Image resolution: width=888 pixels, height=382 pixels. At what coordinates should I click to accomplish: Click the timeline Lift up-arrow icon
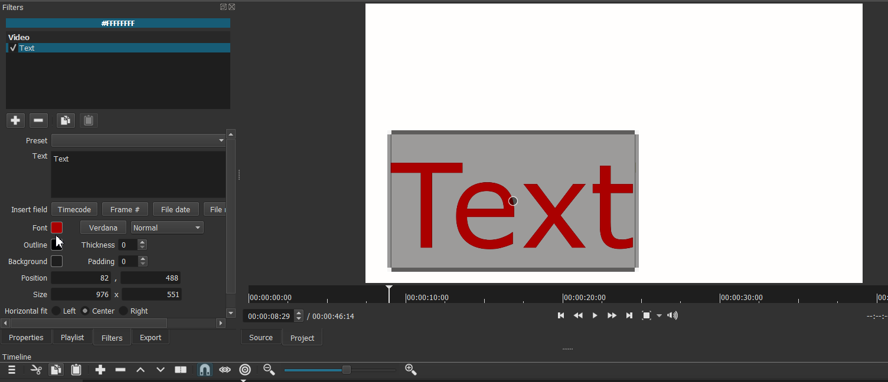click(141, 370)
